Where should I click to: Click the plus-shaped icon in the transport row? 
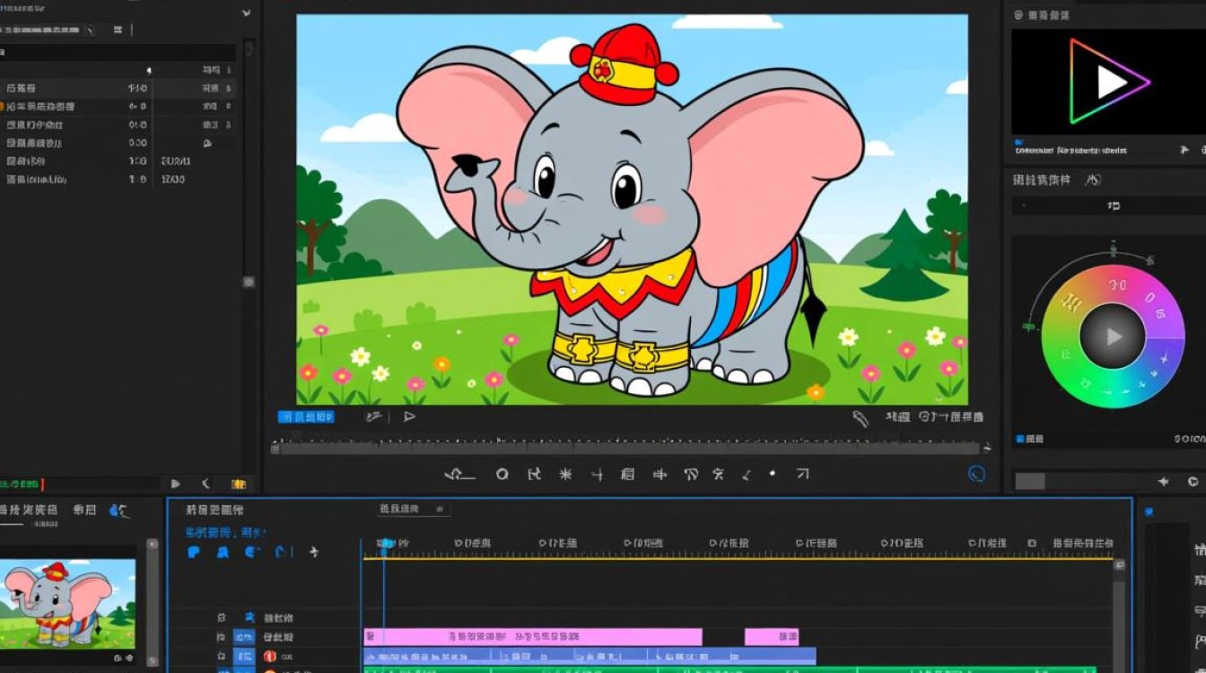click(x=597, y=474)
